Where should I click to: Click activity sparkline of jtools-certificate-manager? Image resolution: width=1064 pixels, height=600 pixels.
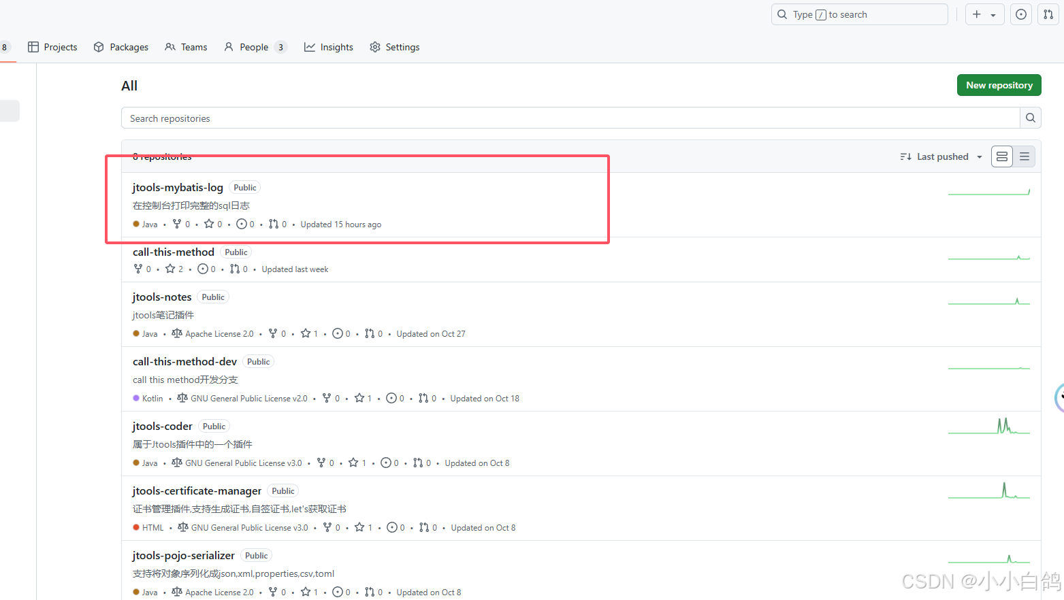tap(989, 490)
